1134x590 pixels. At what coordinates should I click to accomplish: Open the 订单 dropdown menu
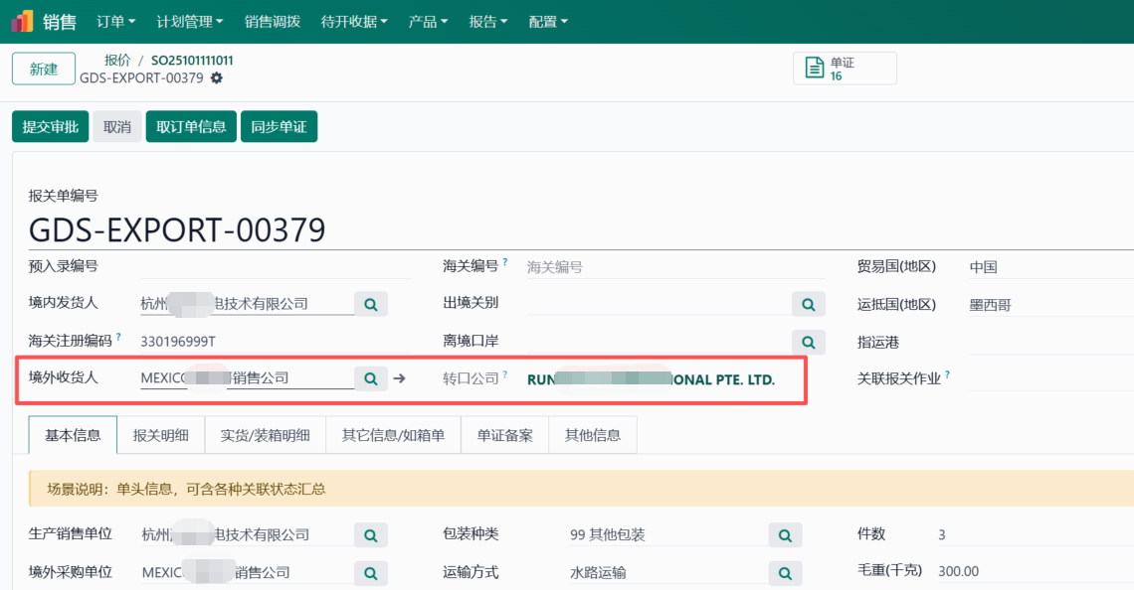coord(115,21)
